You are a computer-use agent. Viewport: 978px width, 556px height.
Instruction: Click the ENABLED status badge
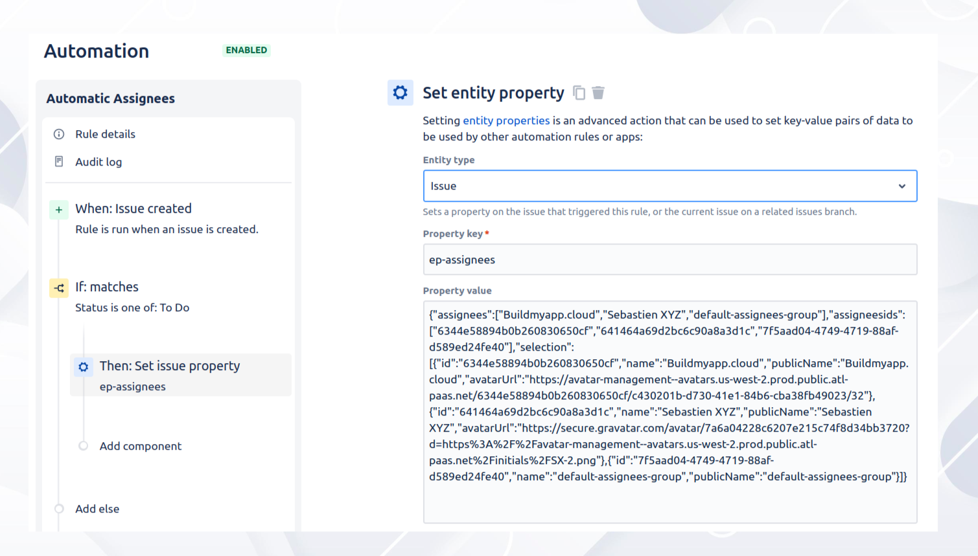(246, 50)
